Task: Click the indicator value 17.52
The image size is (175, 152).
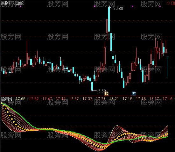Action: tap(34, 99)
